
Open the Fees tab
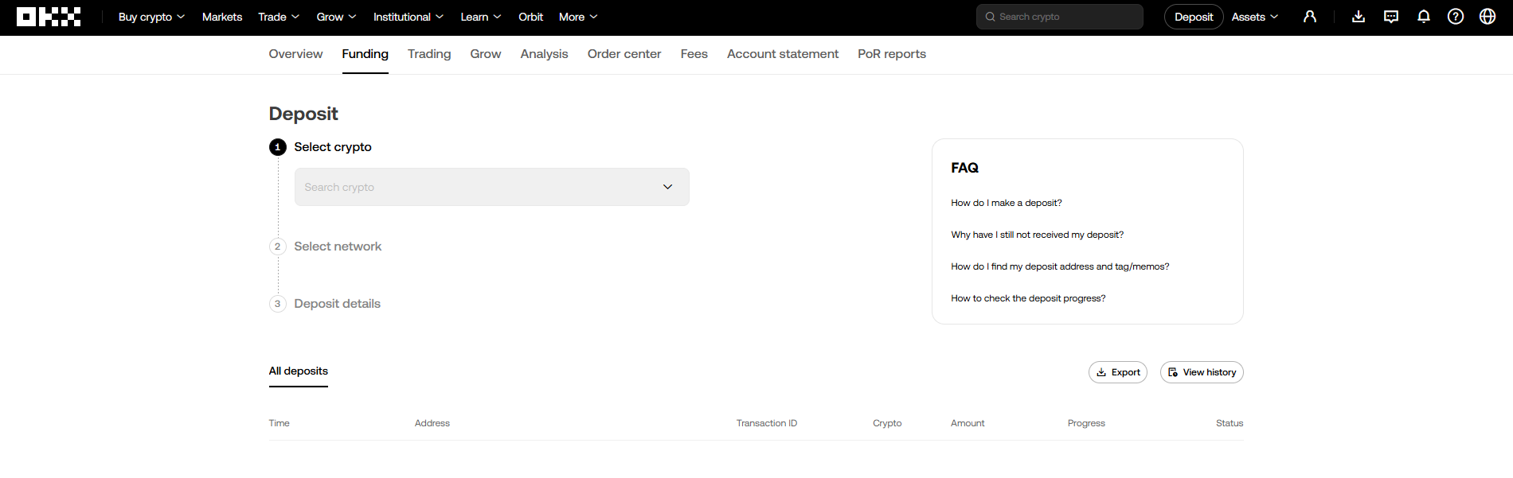(694, 54)
